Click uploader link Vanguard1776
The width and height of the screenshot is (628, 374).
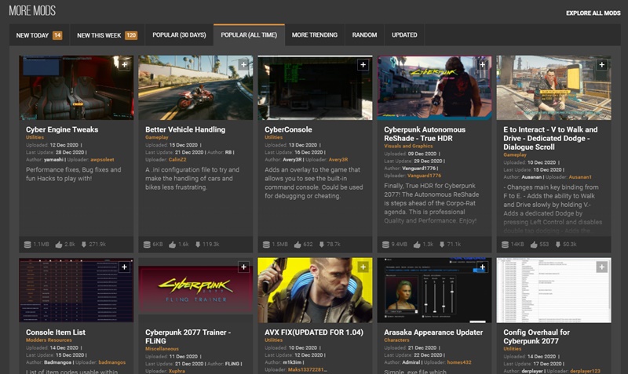pos(425,176)
